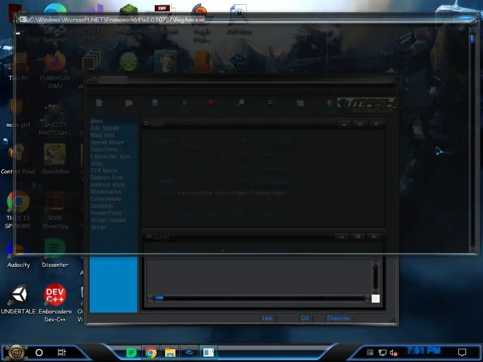The image size is (483, 362).
Task: Open the Dissenter desktop shortcut
Action: point(55,253)
